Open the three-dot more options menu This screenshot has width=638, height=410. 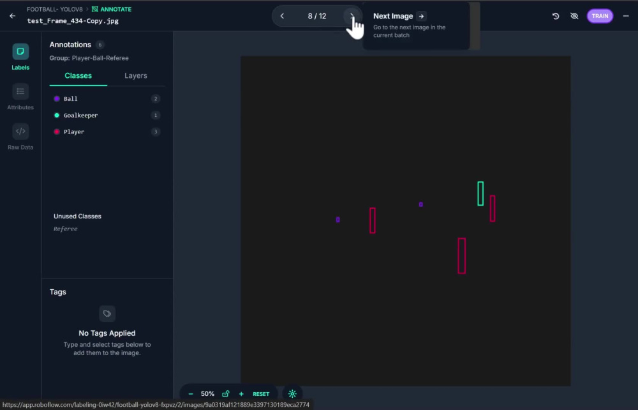(x=626, y=16)
